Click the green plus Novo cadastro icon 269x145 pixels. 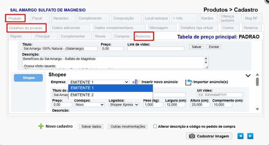(x=41, y=126)
